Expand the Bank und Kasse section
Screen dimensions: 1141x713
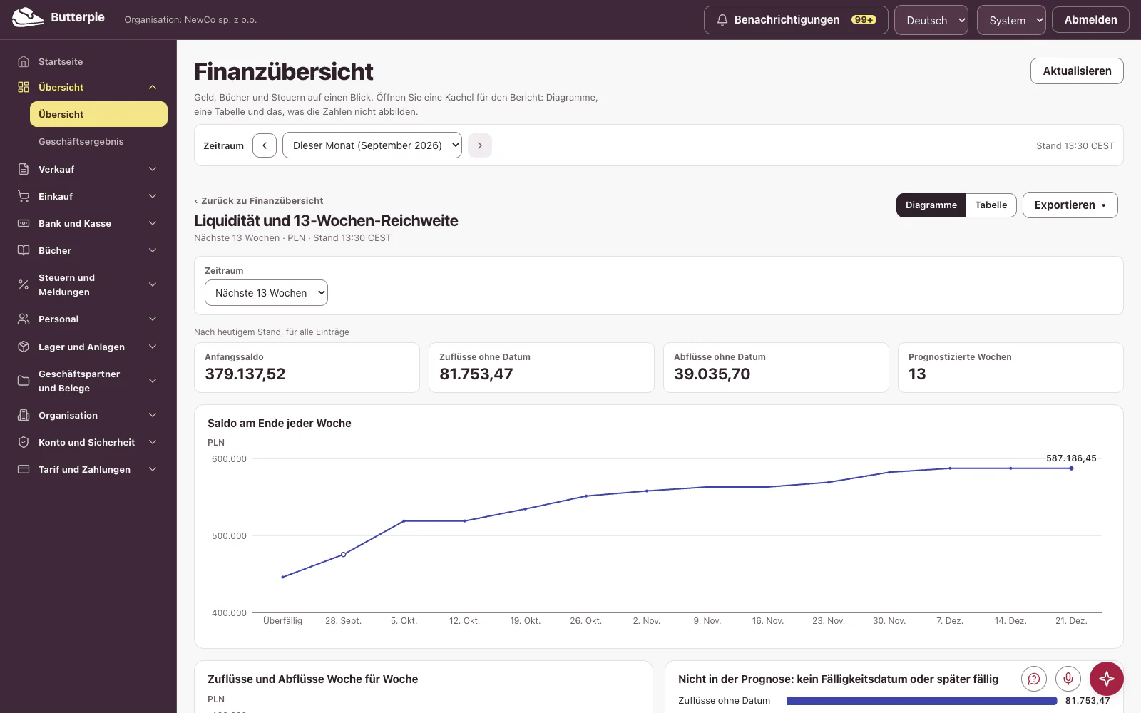coord(88,223)
